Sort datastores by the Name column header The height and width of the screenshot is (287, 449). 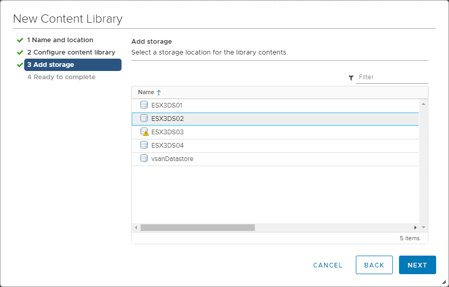coord(146,92)
